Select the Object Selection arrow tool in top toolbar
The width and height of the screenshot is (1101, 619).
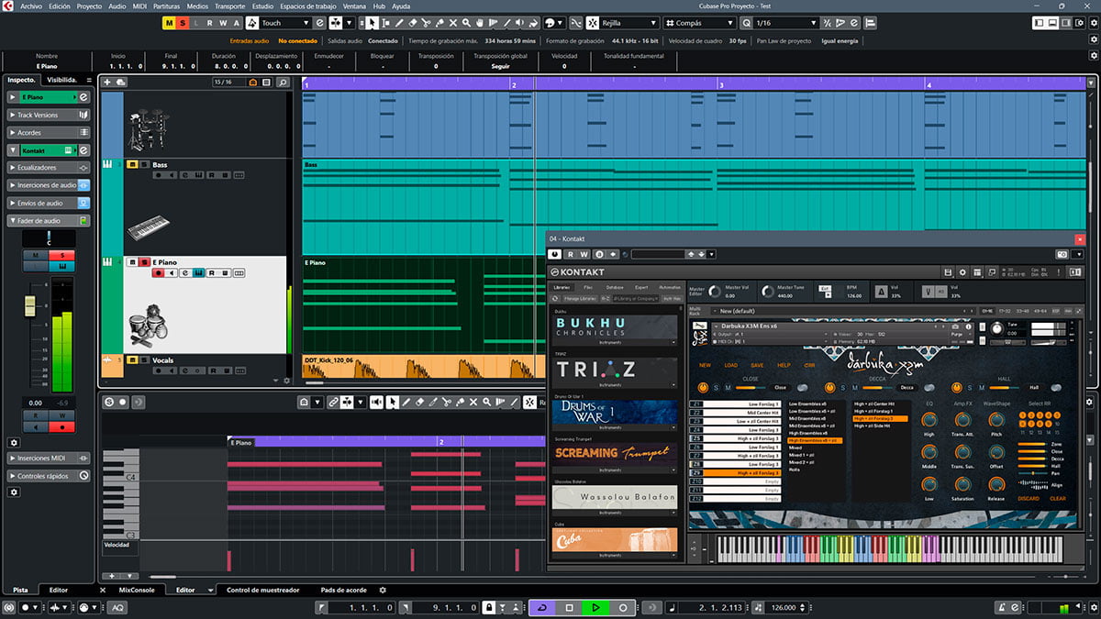click(x=372, y=23)
